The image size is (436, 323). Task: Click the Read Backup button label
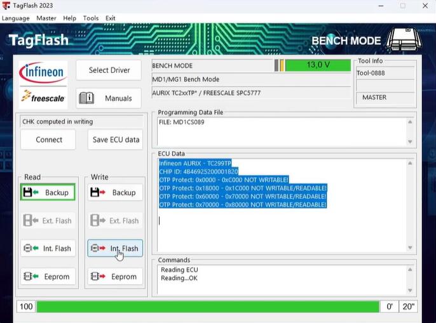(57, 192)
